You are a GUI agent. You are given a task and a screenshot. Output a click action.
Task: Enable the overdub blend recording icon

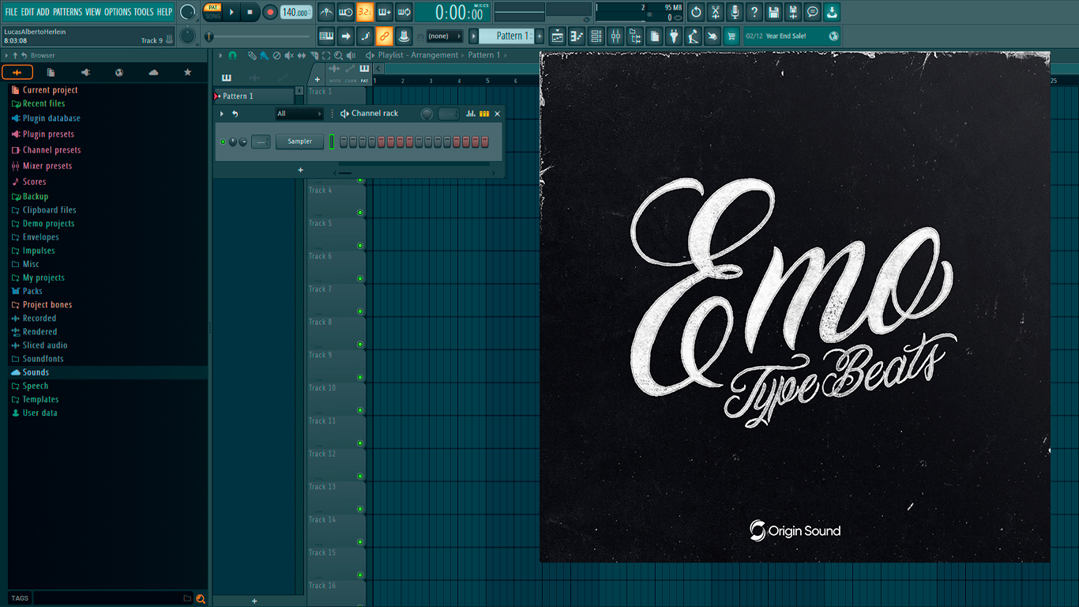click(x=385, y=12)
